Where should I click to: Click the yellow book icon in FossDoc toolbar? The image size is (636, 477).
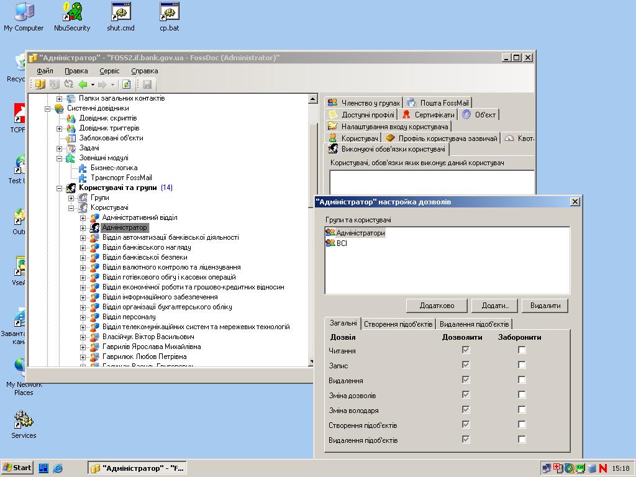(x=40, y=84)
